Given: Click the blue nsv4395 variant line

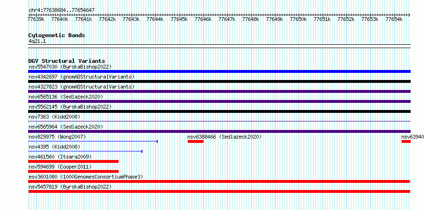Looking at the screenshot, I should [x=85, y=151].
